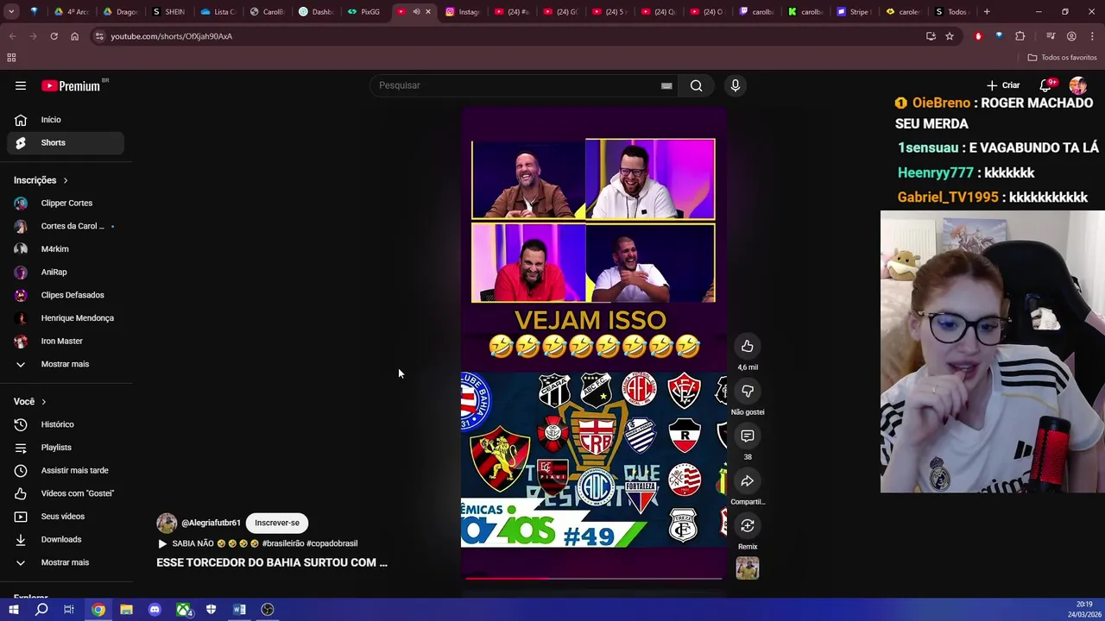The width and height of the screenshot is (1105, 621).
Task: Click the search magnifier button
Action: click(696, 85)
